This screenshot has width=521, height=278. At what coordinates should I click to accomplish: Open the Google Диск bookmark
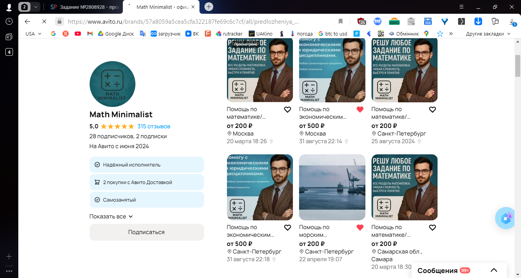[116, 34]
